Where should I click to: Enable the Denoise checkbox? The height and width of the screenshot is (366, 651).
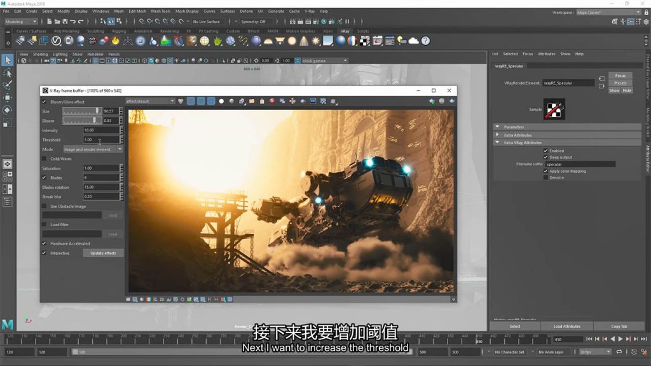coord(546,178)
